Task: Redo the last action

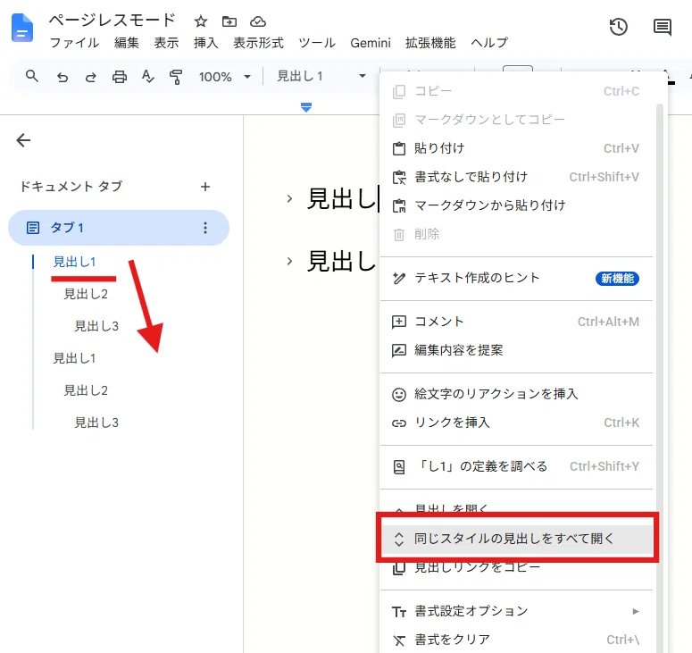Action: pyautogui.click(x=90, y=77)
